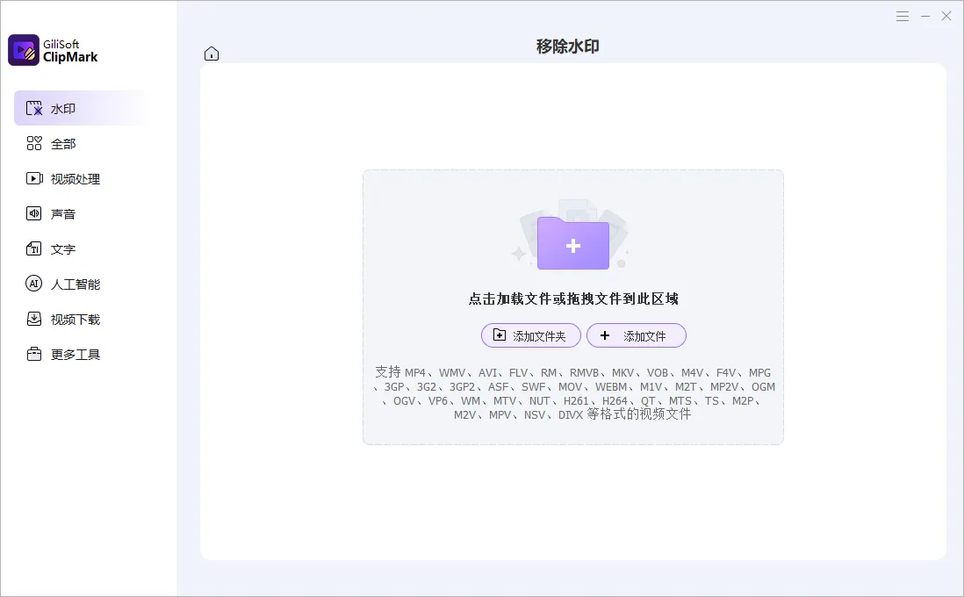
Task: Go to the home screen via house icon
Action: [x=212, y=54]
